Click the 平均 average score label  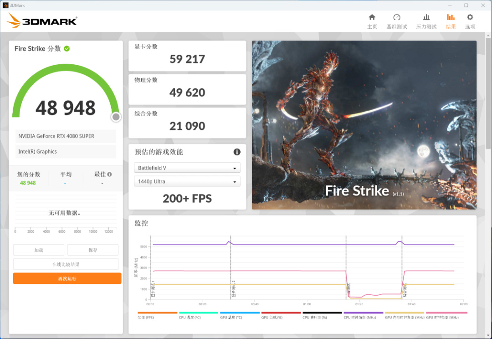[x=66, y=174]
